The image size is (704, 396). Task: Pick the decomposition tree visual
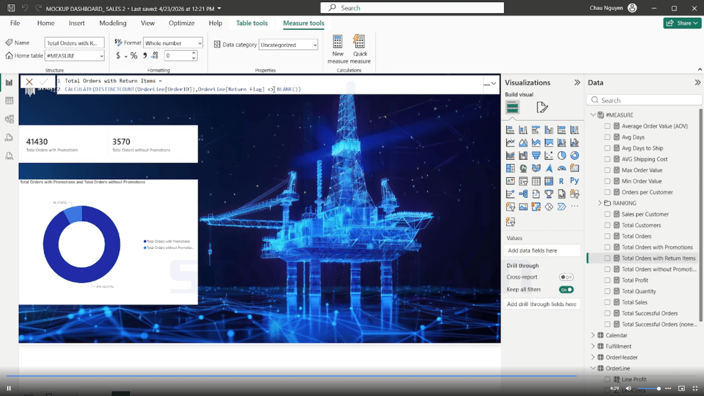click(x=523, y=194)
